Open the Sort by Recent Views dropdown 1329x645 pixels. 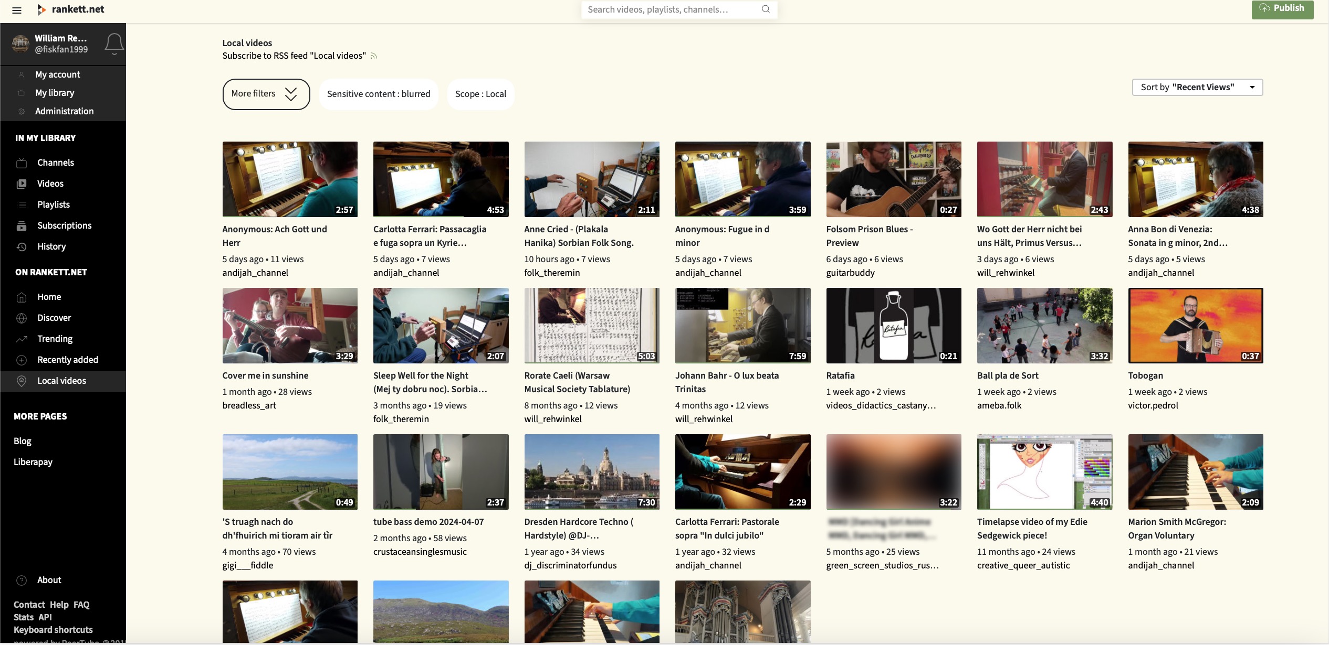click(x=1197, y=87)
